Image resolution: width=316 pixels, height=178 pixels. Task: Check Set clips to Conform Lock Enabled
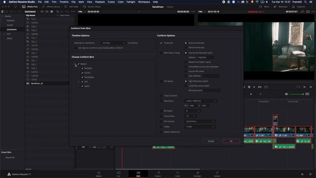[x=76, y=48]
